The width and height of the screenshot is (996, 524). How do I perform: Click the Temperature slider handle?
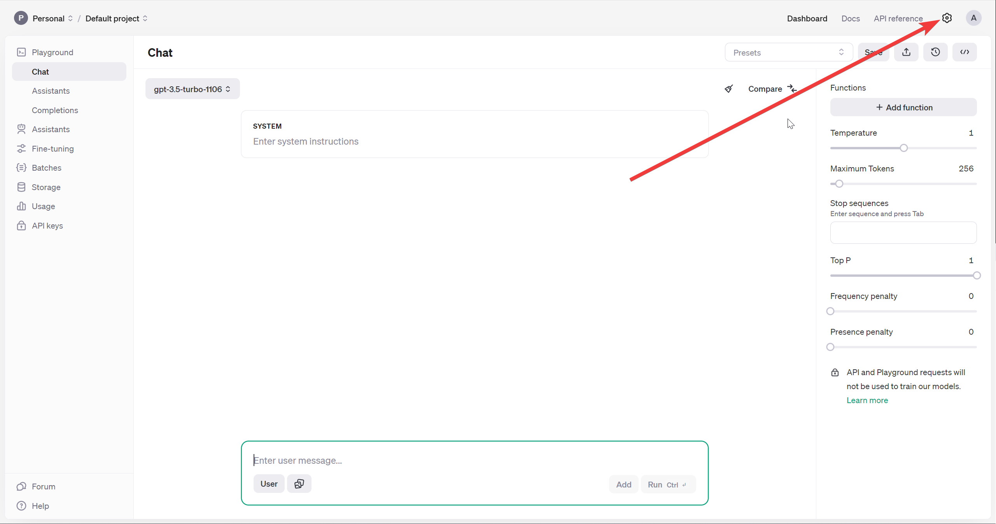tap(904, 148)
